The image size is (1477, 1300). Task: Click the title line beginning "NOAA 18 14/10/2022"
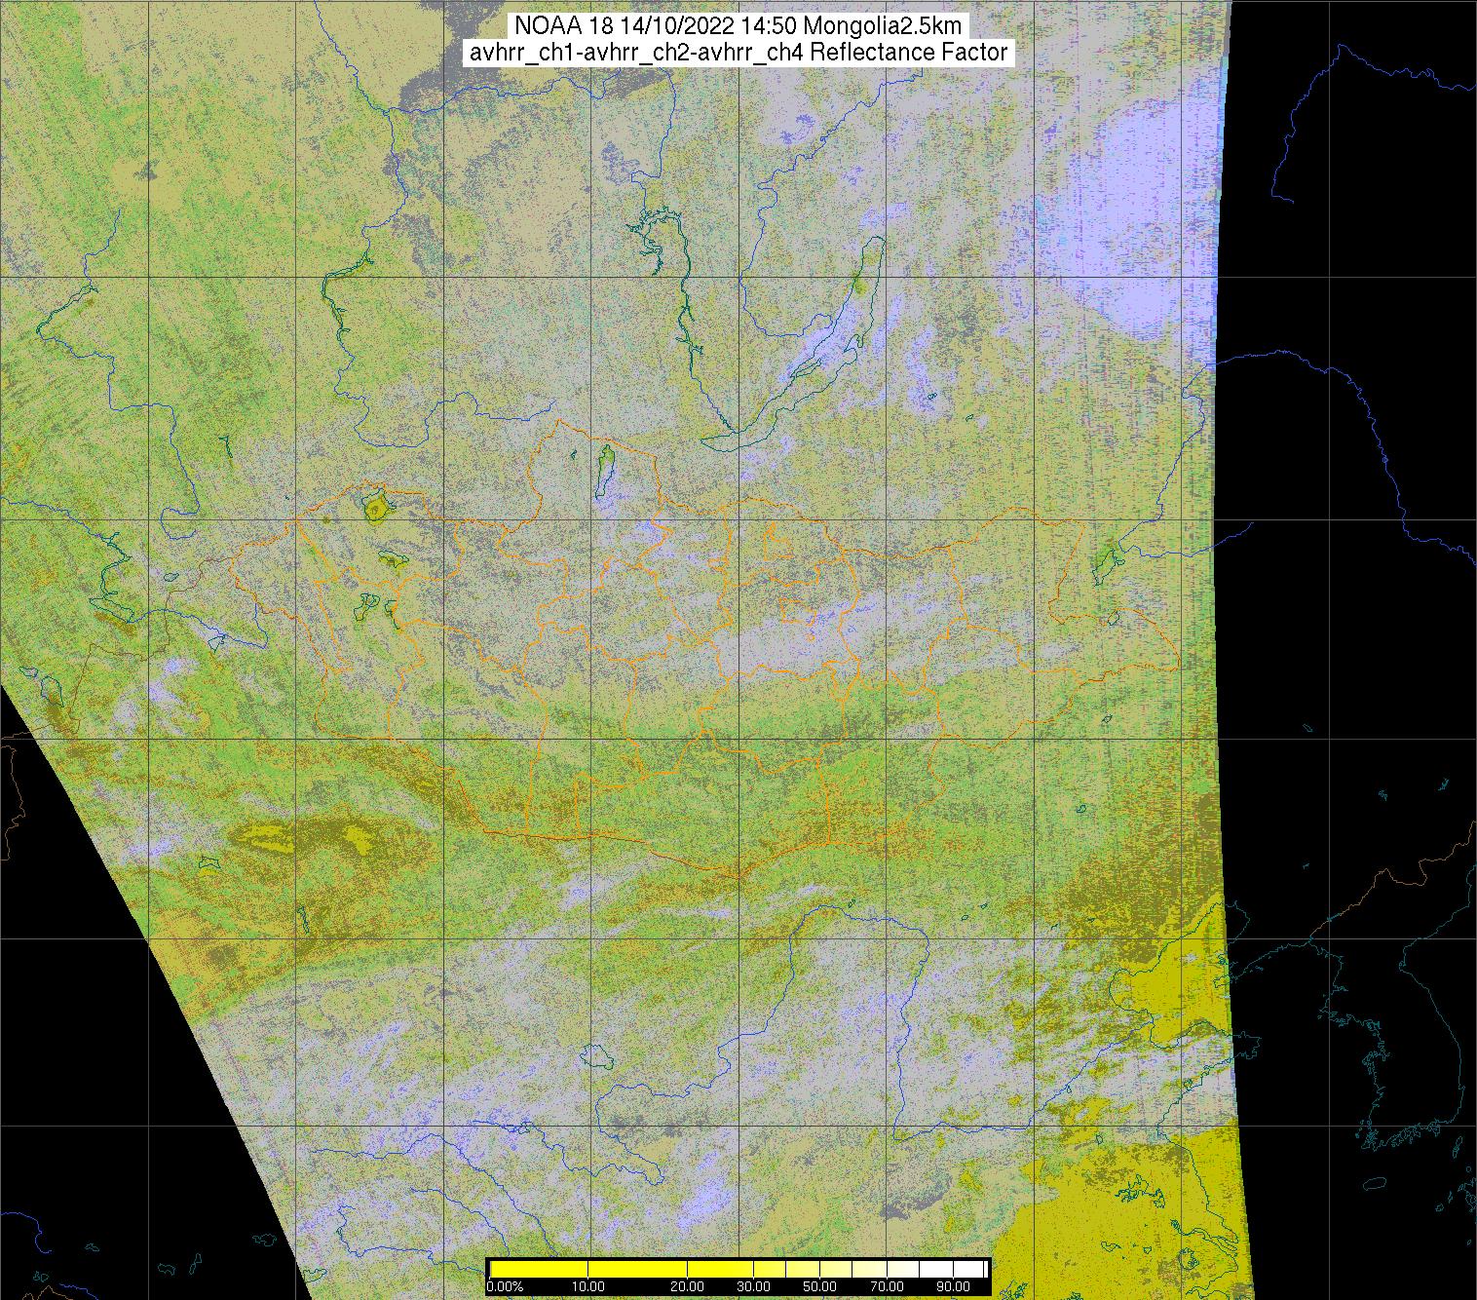click(x=738, y=25)
